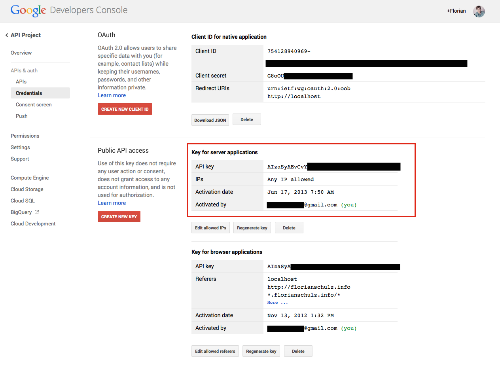
Task: Click Learn more under Public API access
Action: pos(112,203)
